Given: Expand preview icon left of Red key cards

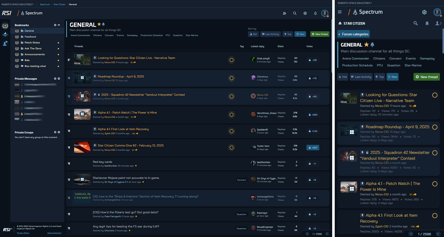Looking at the screenshot, I should click(x=69, y=164).
